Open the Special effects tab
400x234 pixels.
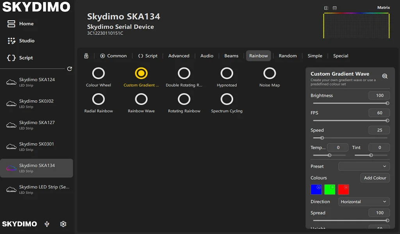340,56
